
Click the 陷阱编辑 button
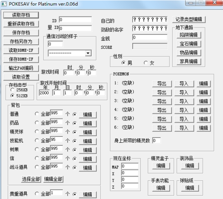189,35
